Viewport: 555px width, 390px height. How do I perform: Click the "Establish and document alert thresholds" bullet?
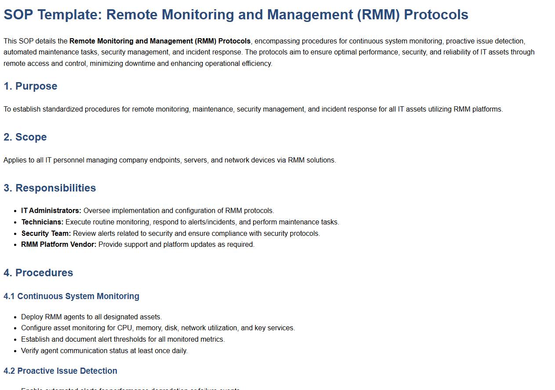[x=123, y=339]
